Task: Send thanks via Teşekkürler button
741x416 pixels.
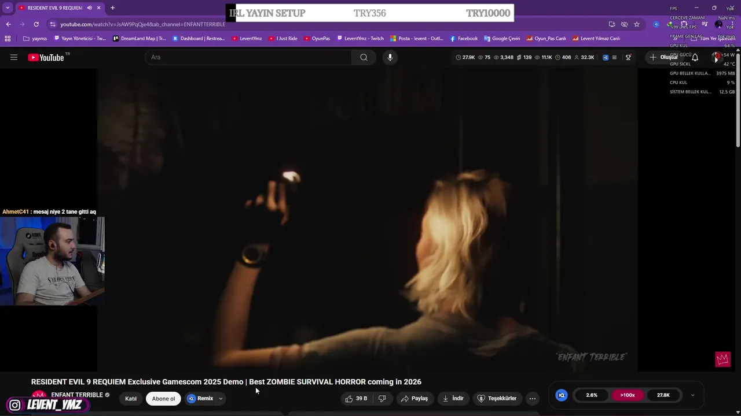Action: point(497,398)
